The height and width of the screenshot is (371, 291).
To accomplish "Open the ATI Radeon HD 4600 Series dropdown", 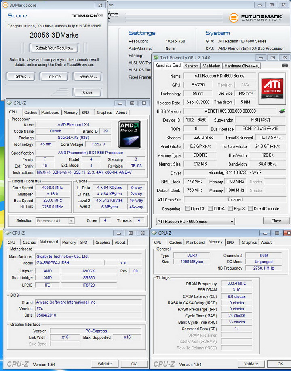I will (x=195, y=222).
